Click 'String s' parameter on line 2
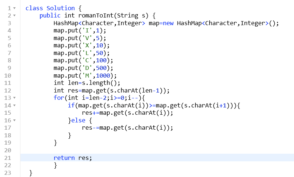The height and width of the screenshot is (177, 294). 131,16
